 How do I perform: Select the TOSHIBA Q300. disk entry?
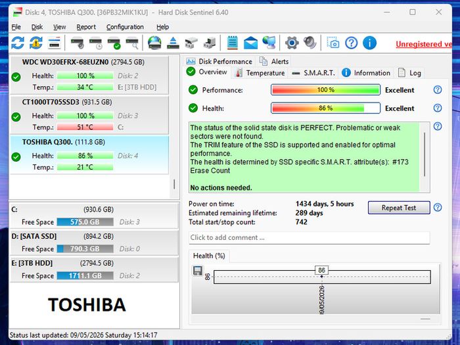pyautogui.click(x=89, y=154)
